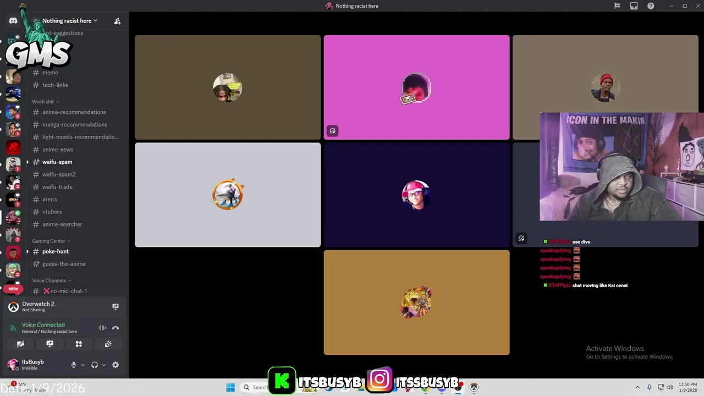Show hidden icons in the system tray
This screenshot has height=396, width=704.
(637, 387)
